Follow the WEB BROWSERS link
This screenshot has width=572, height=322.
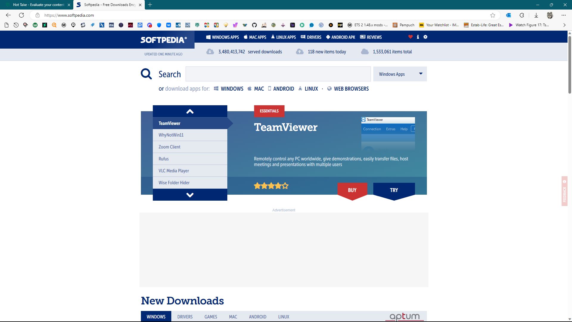click(x=348, y=89)
